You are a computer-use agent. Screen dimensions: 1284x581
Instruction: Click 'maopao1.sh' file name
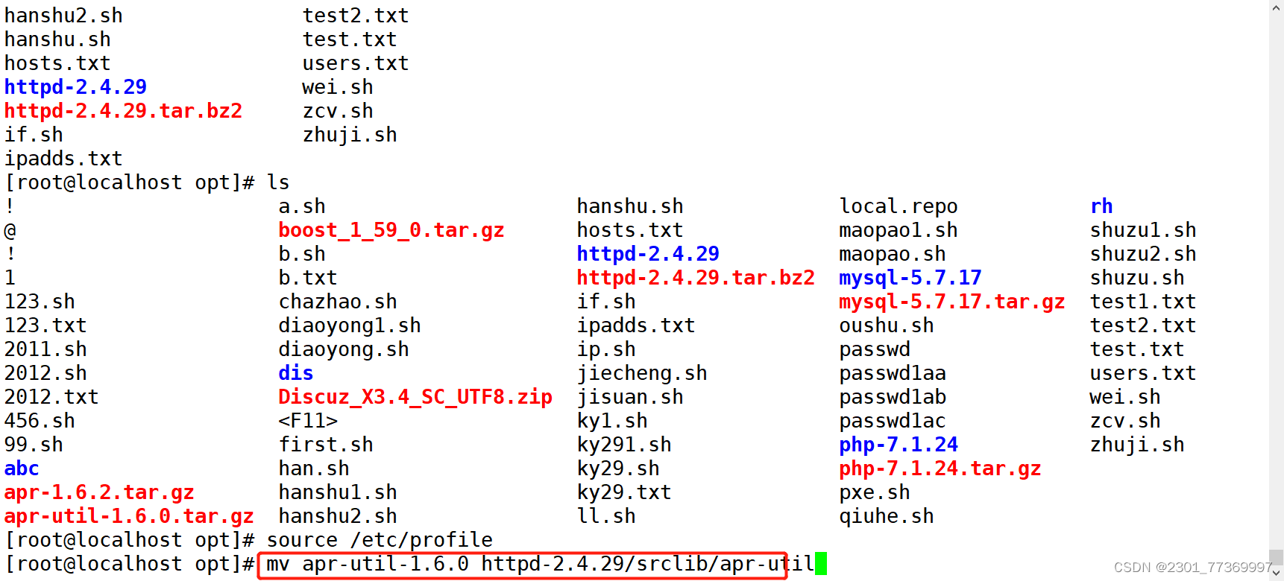tap(899, 230)
